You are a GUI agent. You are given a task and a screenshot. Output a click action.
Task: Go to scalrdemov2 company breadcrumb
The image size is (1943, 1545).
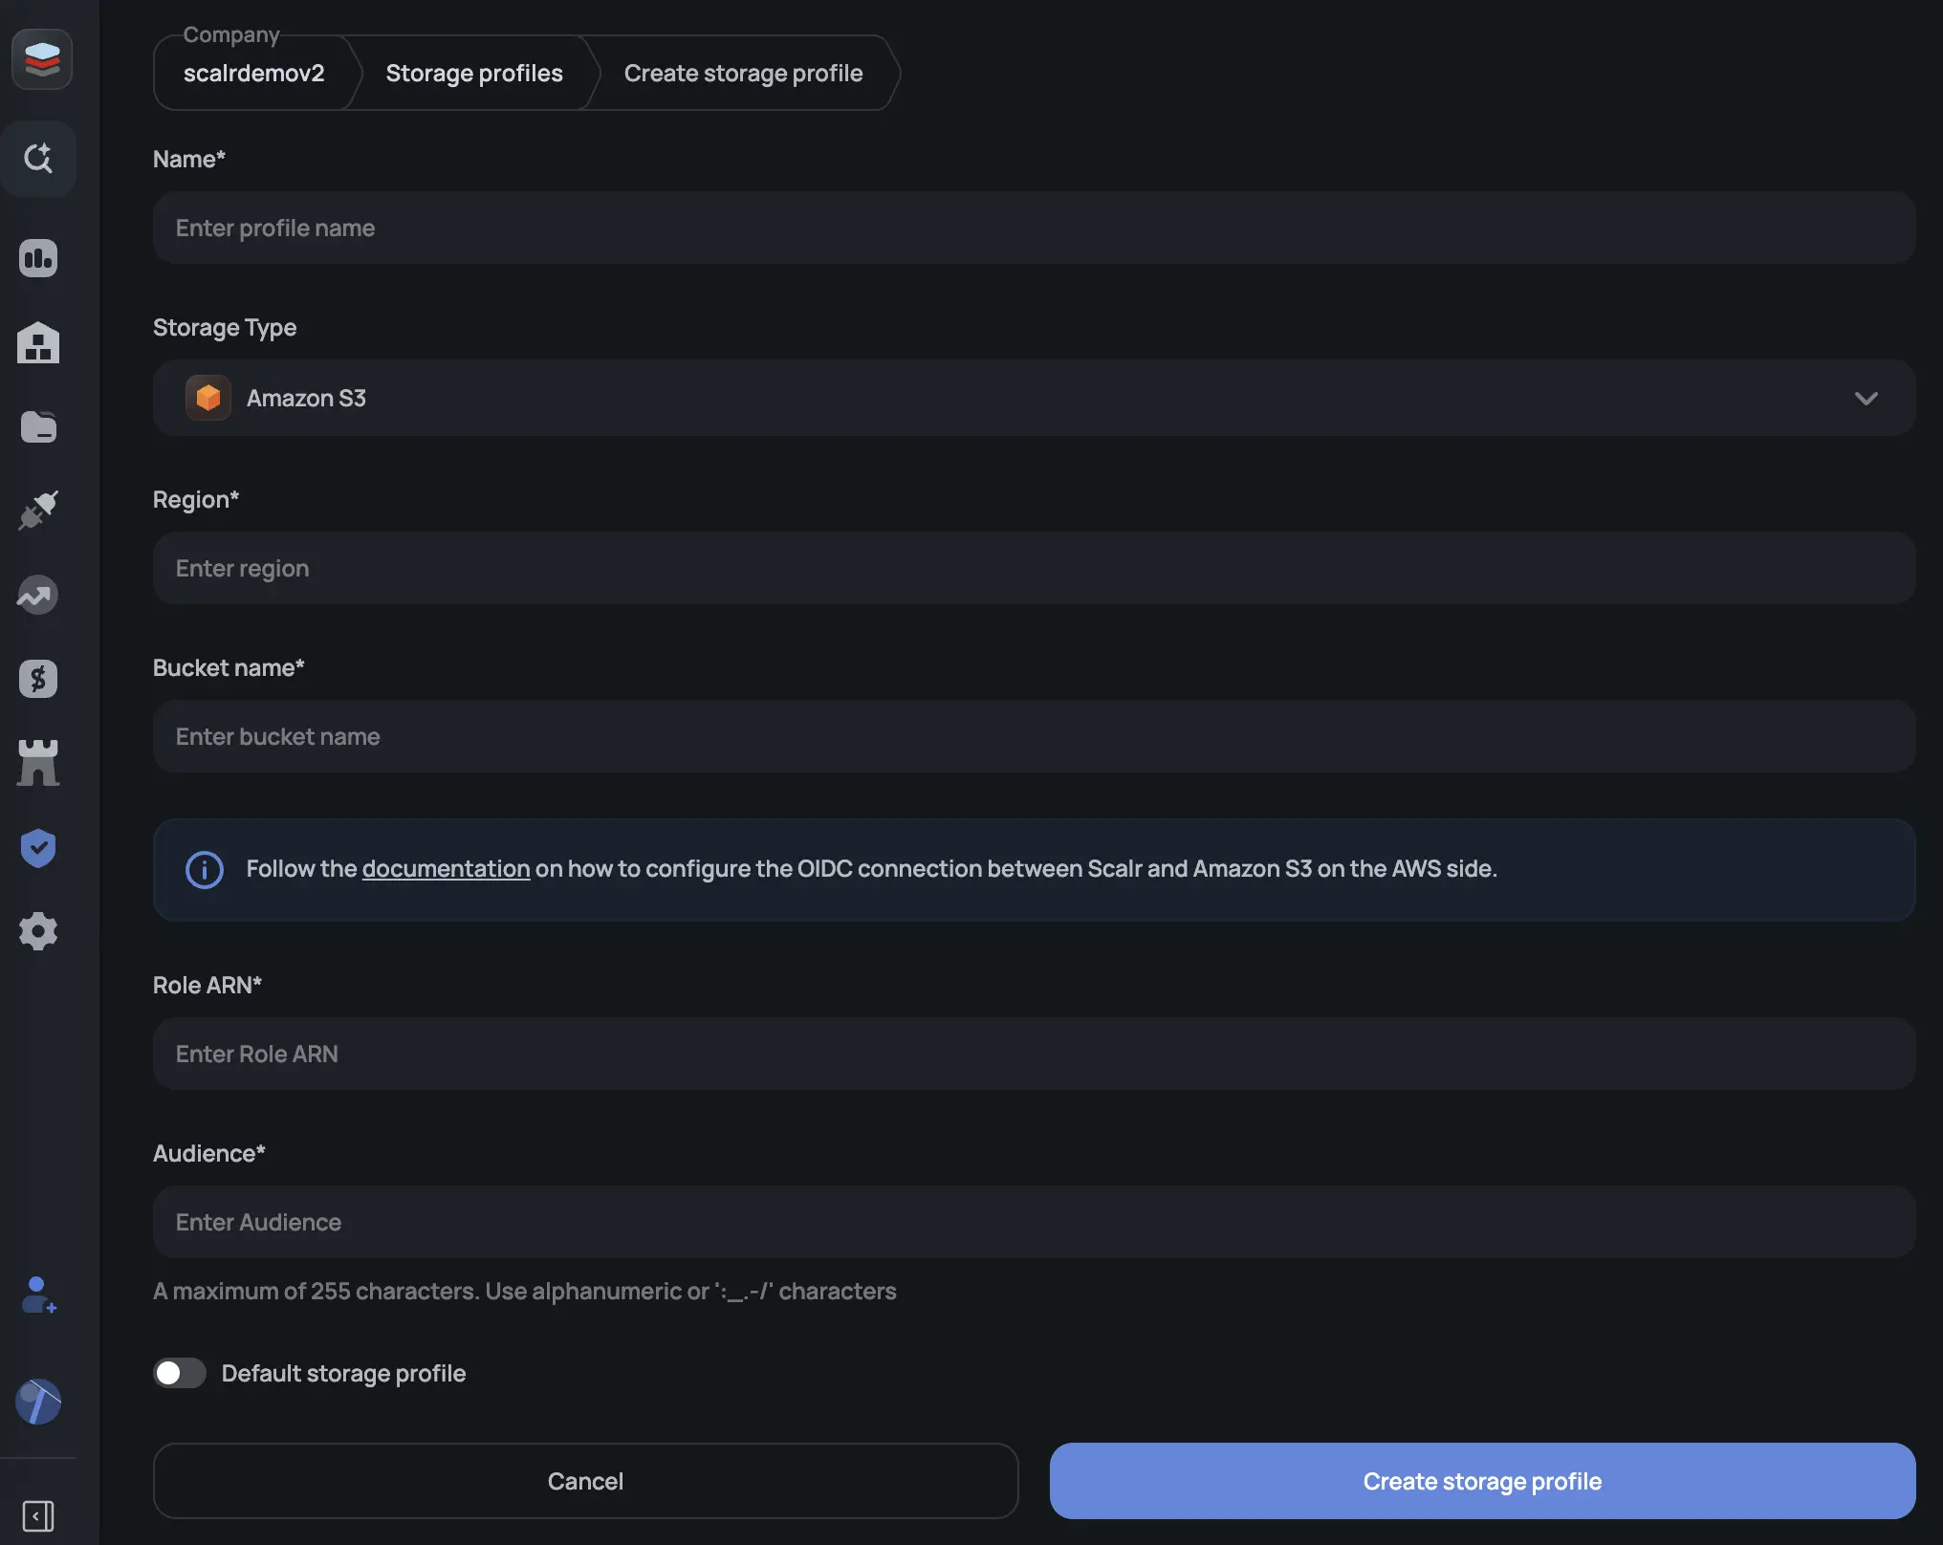254,73
